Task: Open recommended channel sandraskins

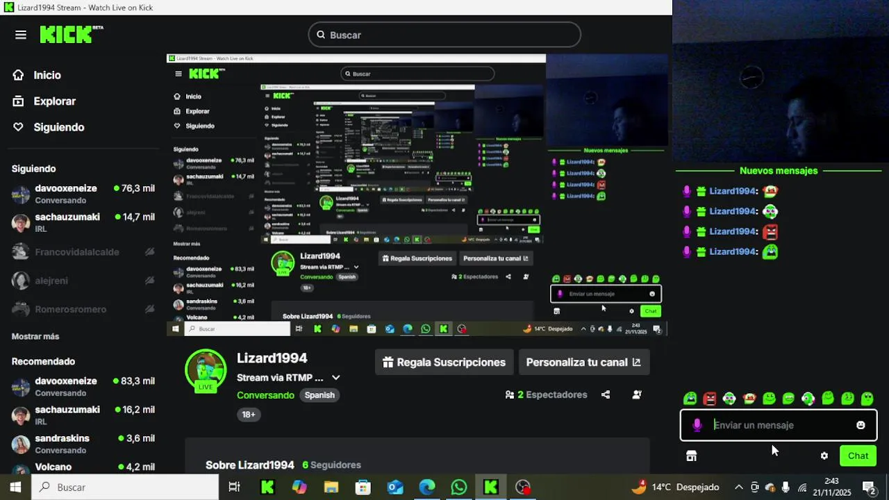Action: click(x=83, y=444)
